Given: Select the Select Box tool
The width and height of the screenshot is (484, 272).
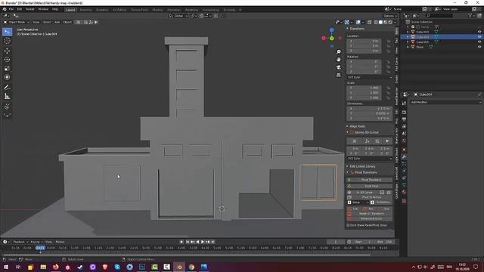Looking at the screenshot, I should point(7,32).
